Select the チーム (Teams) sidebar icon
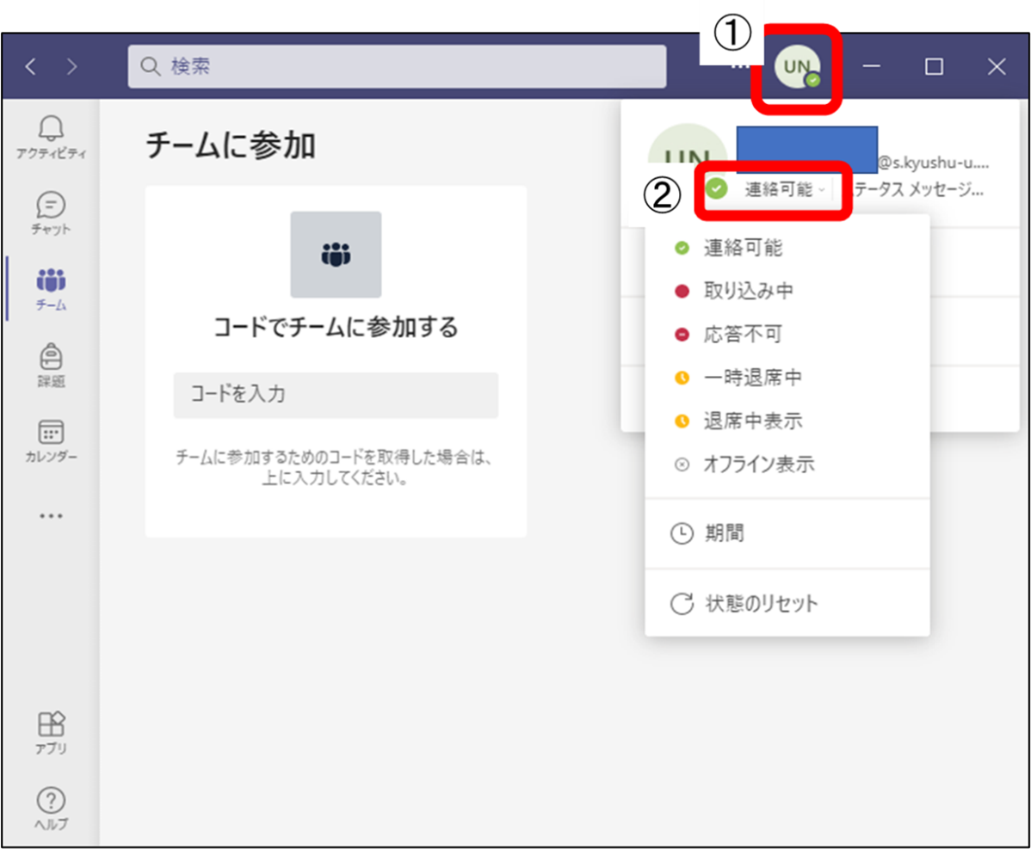The width and height of the screenshot is (1031, 849). [x=51, y=287]
